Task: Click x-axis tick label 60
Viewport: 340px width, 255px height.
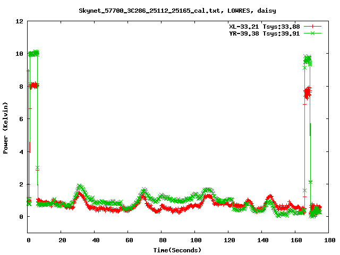Action: tap(129, 240)
